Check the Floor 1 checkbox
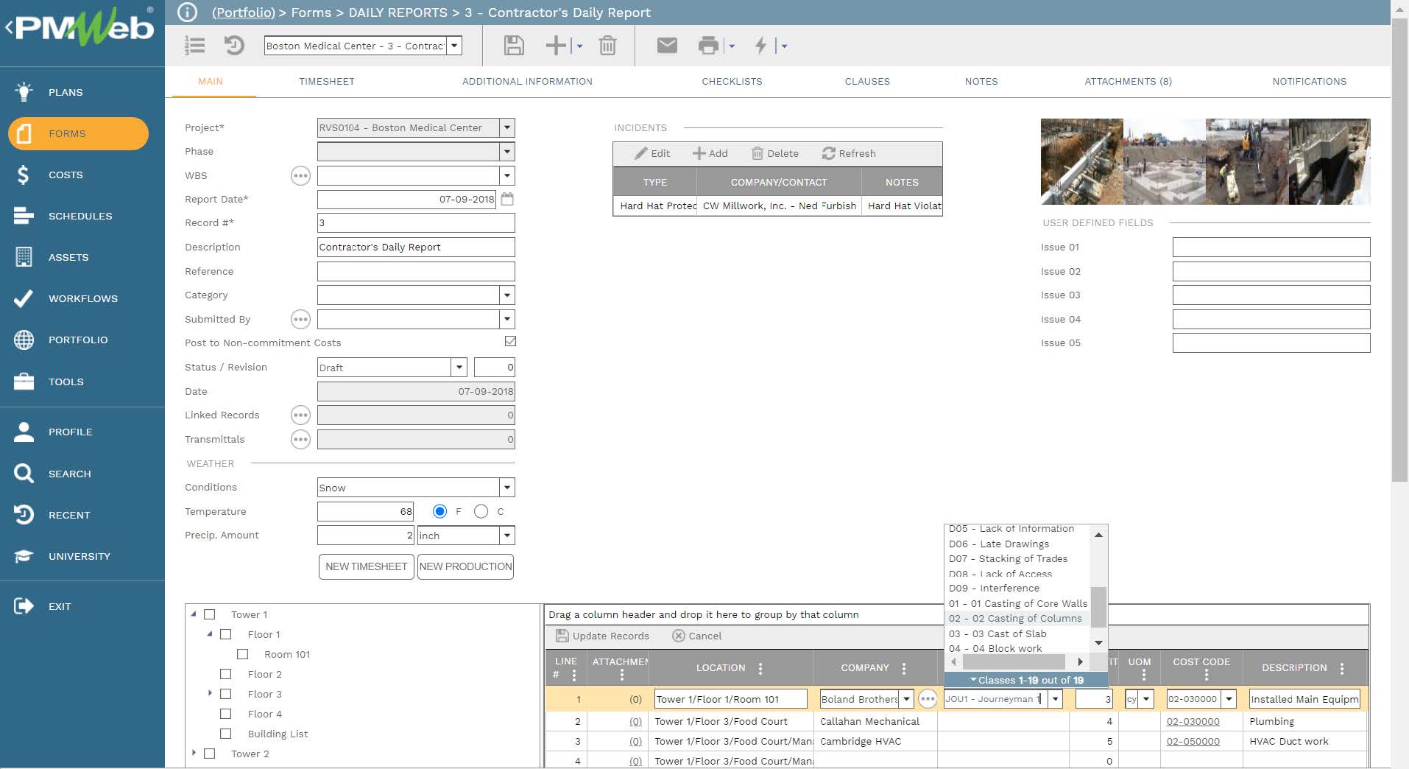 coord(226,634)
